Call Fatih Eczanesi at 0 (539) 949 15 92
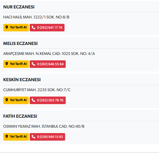Image resolution: width=159 pixels, height=153 pixels. (47, 137)
